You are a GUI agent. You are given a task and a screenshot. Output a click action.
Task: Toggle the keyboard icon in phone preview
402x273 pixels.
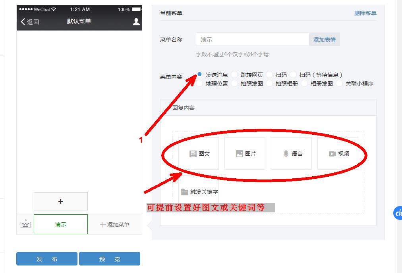coord(25,224)
